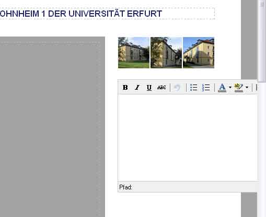Open the third dormitory building thumbnail
Image resolution: width=266 pixels, height=217 pixels.
pos(199,53)
